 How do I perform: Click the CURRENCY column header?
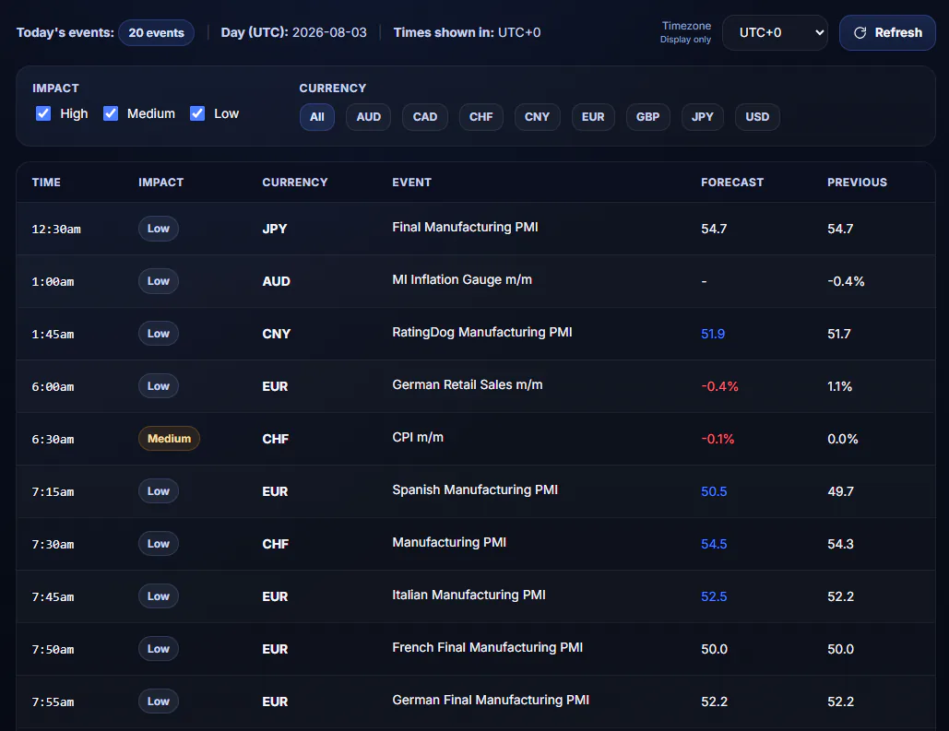click(295, 183)
